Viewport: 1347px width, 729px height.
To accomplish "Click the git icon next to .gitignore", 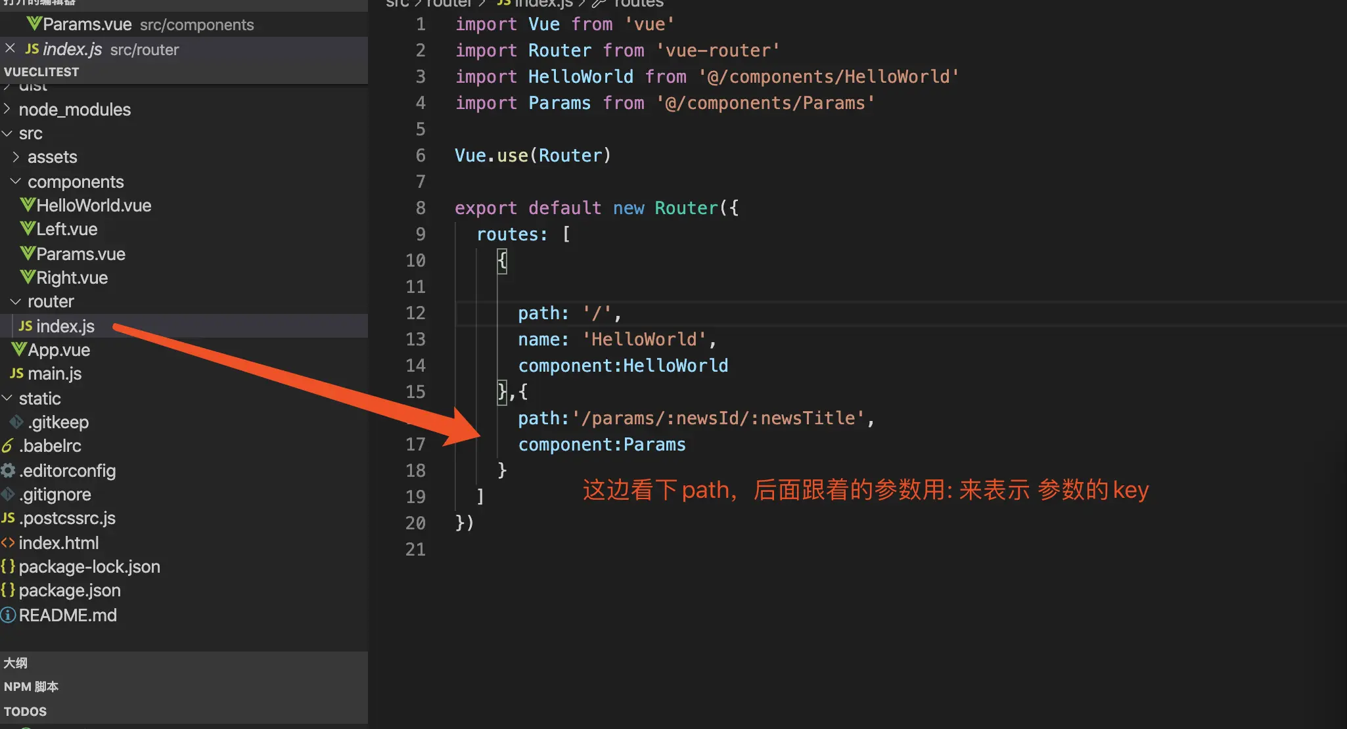I will 8,495.
